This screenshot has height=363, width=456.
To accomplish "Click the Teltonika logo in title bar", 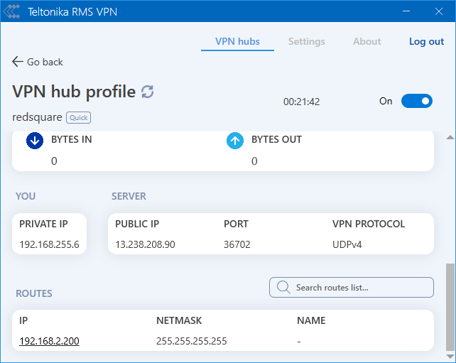I will coord(11,11).
